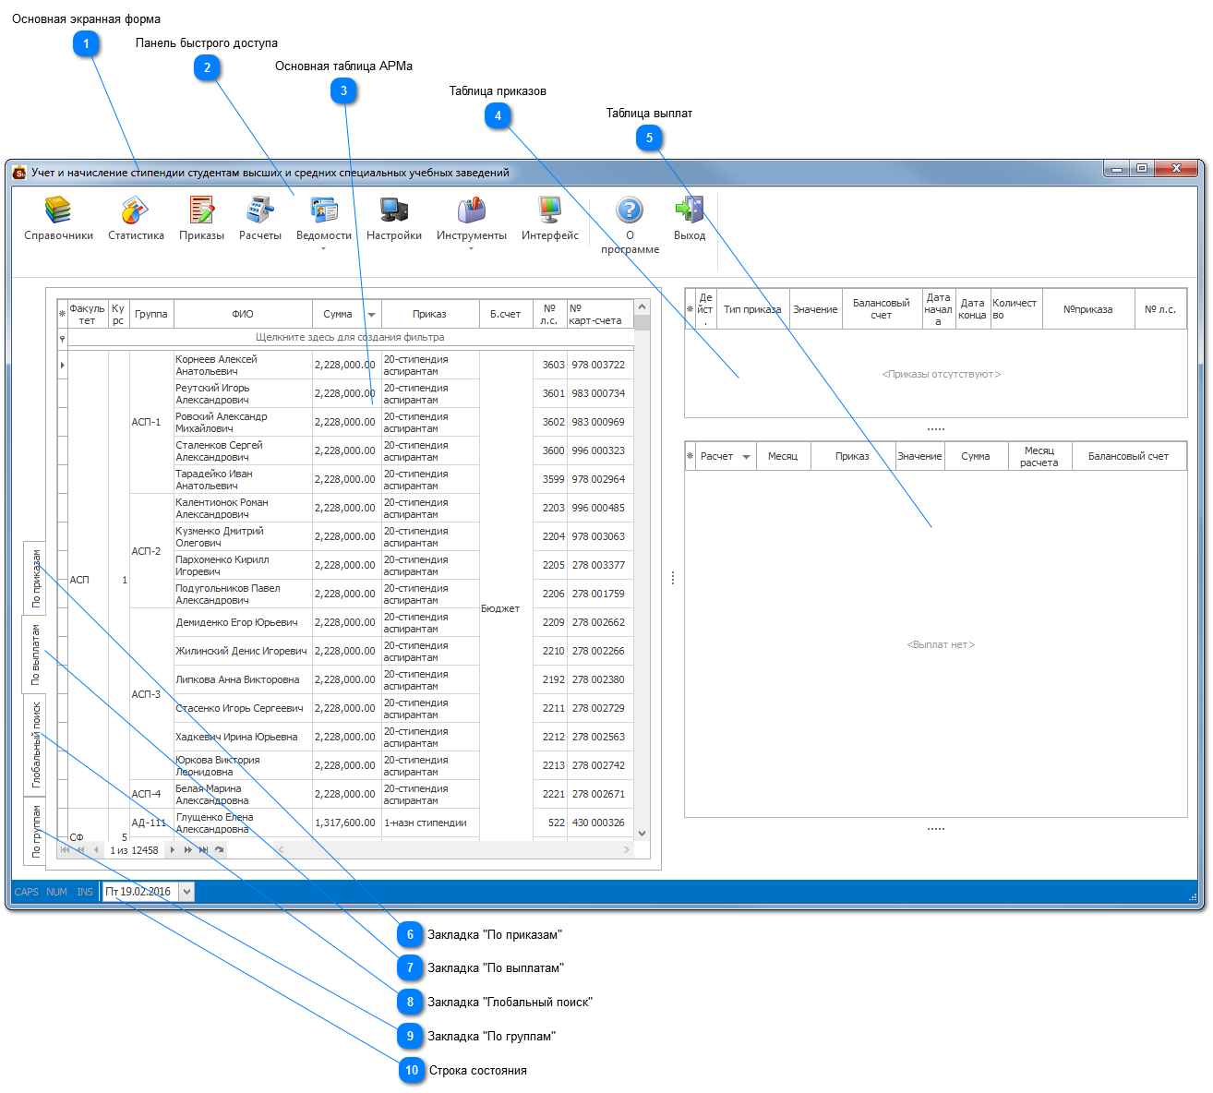Open the Статистика chart icon
This screenshot has width=1213, height=1093.
(x=135, y=210)
